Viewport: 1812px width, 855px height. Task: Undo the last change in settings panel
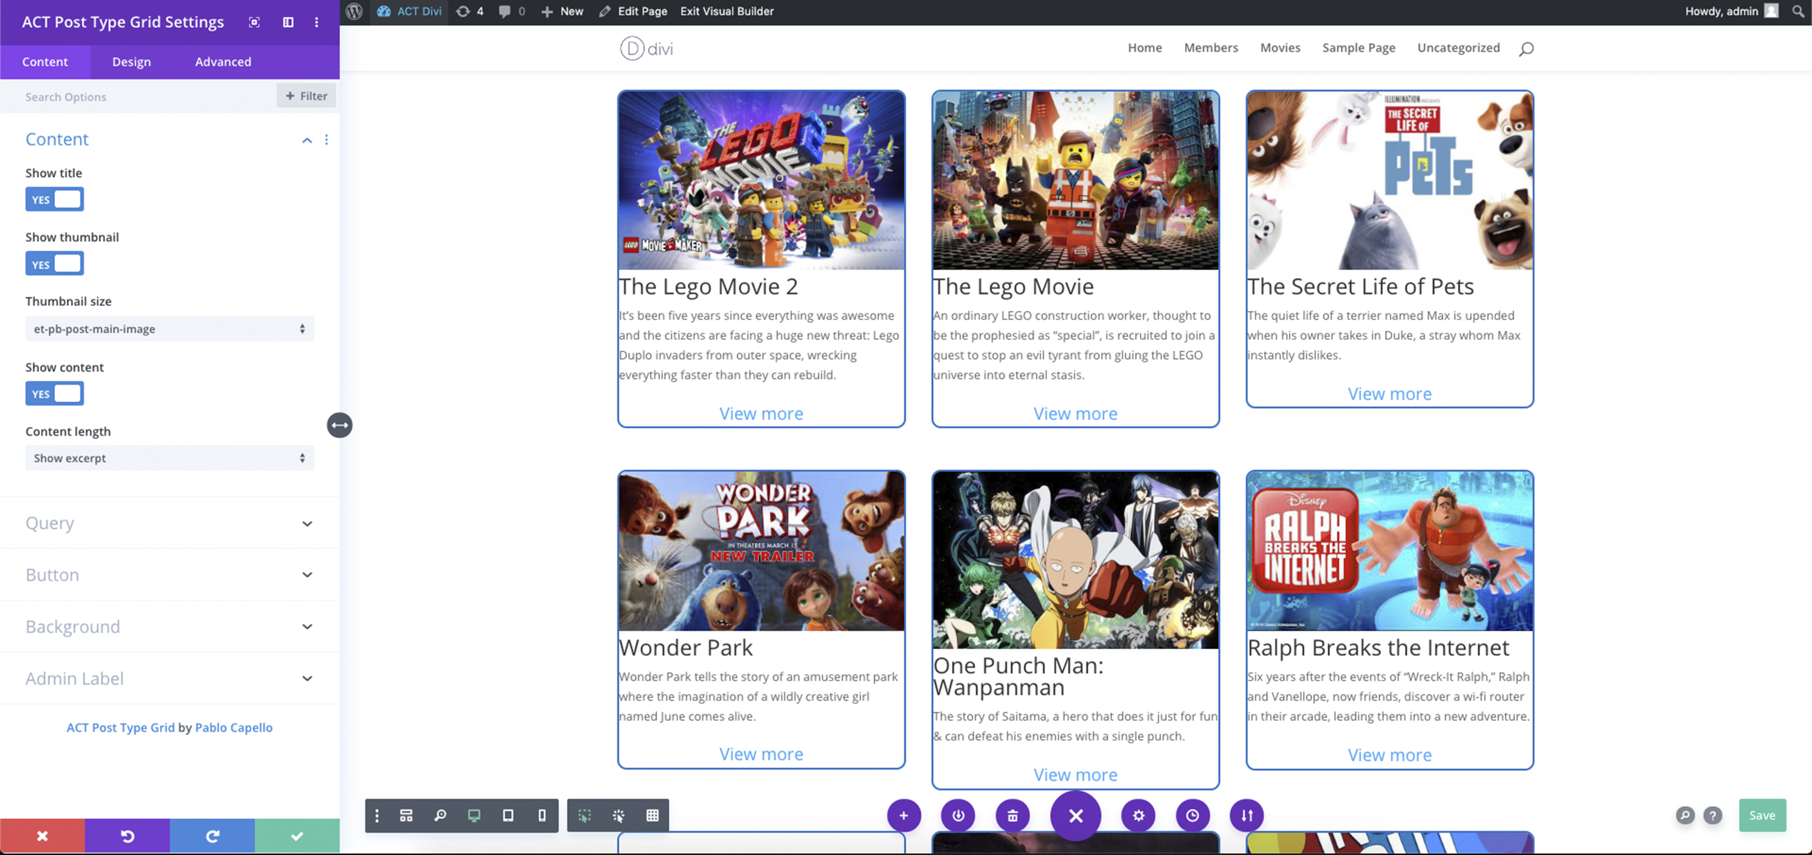pos(127,836)
